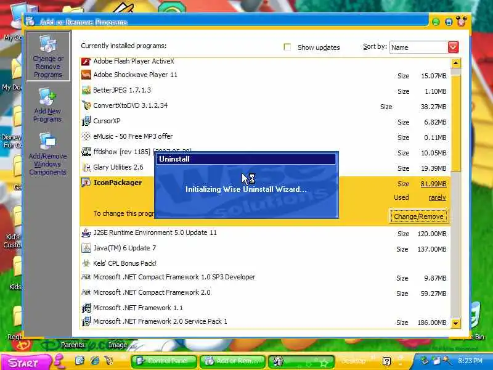Select Change or Remove Programs sidebar icon
This screenshot has height=370, width=493.
(48, 56)
